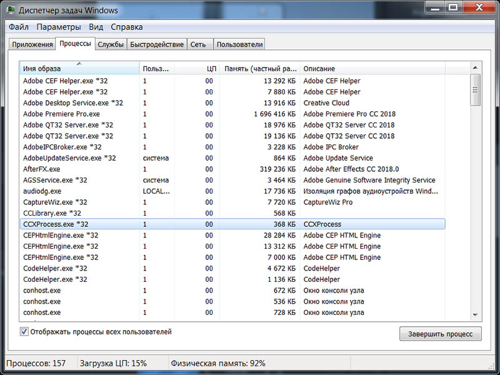
Task: Click the 28 284 КБ memory value
Action: click(x=279, y=236)
